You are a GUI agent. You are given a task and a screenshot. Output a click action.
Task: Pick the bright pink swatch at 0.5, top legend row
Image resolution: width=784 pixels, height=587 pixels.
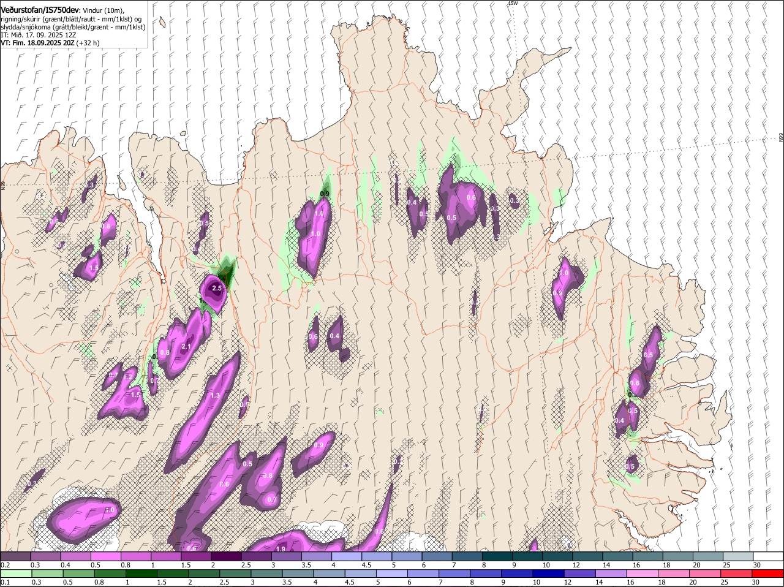tap(105, 556)
